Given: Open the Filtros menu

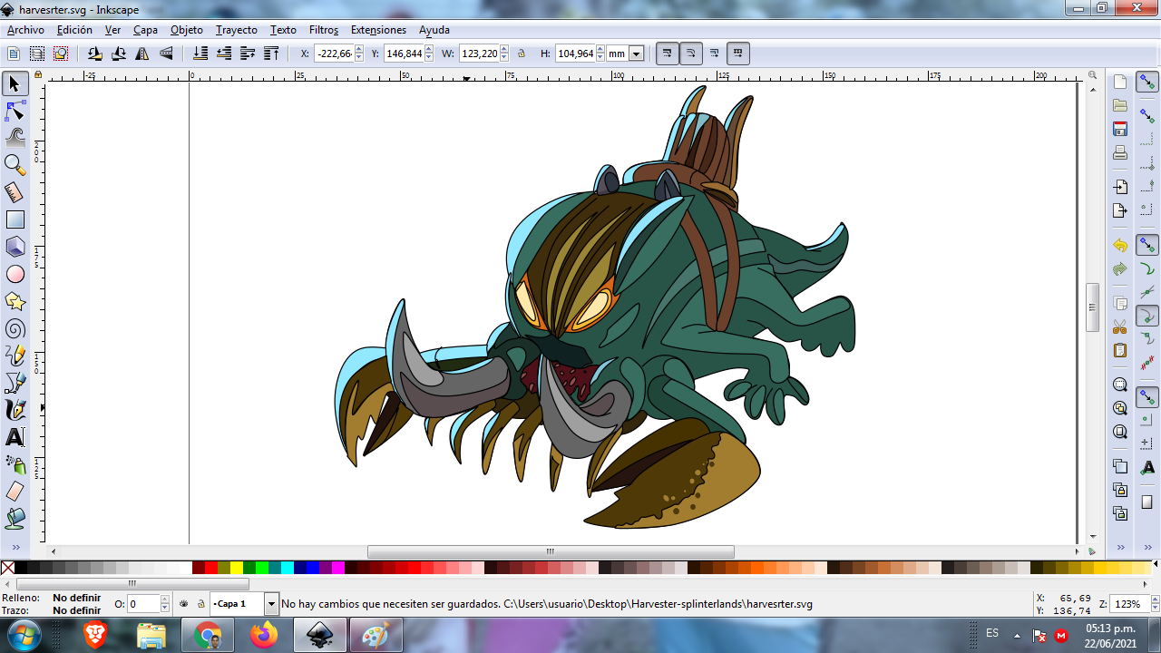Looking at the screenshot, I should 324,30.
